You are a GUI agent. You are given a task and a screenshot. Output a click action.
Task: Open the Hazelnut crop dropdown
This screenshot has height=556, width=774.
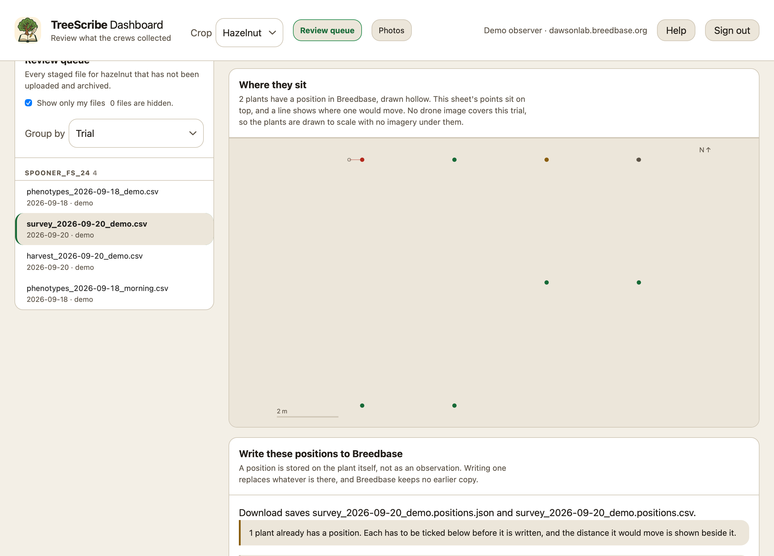click(249, 33)
